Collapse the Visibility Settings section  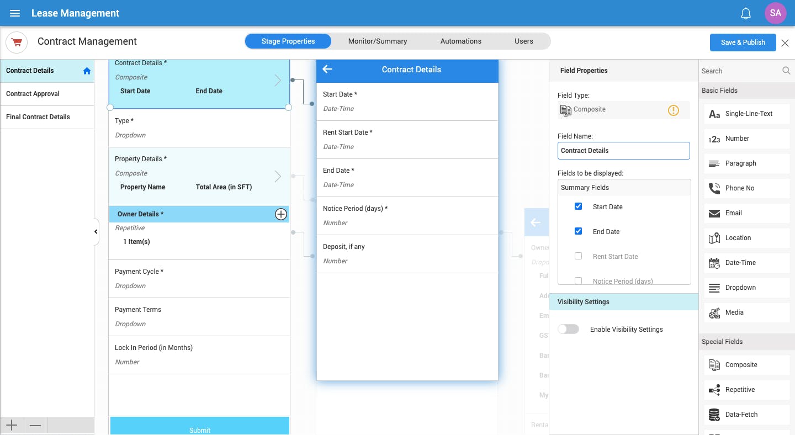tap(624, 302)
